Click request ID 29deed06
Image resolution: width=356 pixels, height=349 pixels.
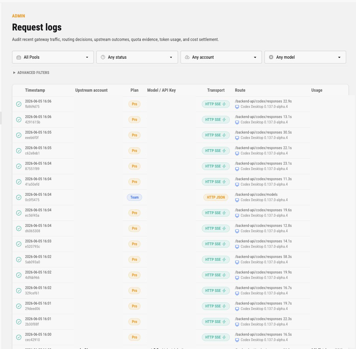coord(32,309)
